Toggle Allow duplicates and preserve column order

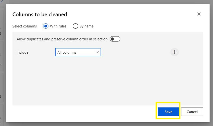click(x=115, y=39)
